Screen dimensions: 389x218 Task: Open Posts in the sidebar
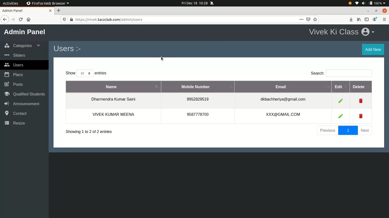[24, 84]
